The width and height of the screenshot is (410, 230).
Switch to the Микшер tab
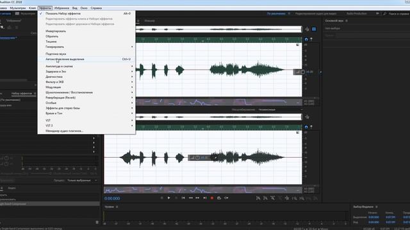(x=149, y=20)
